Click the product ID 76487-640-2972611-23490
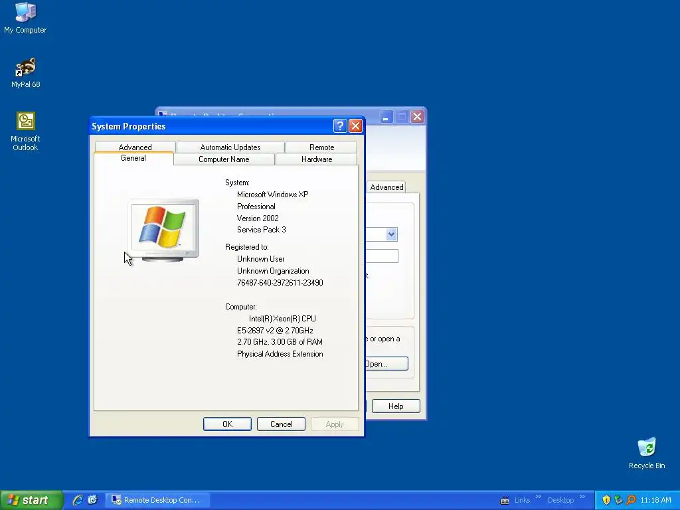 point(280,283)
